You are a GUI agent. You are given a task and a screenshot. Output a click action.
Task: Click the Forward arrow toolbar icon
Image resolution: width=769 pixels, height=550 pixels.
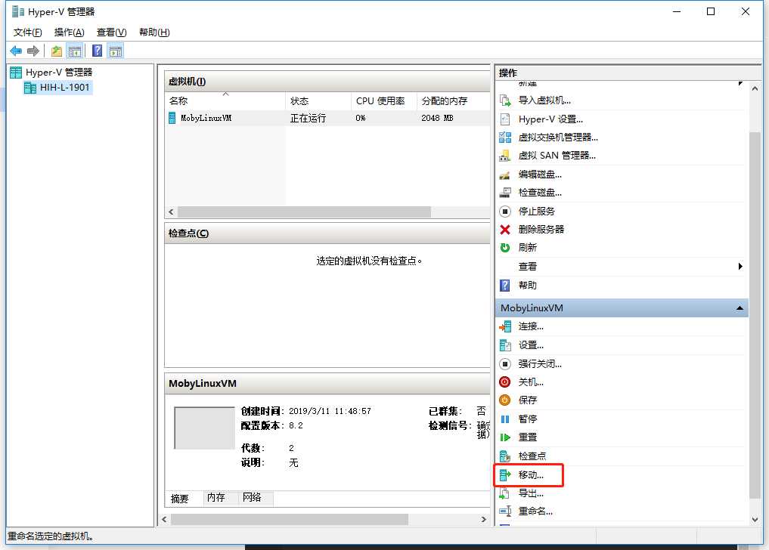[33, 51]
